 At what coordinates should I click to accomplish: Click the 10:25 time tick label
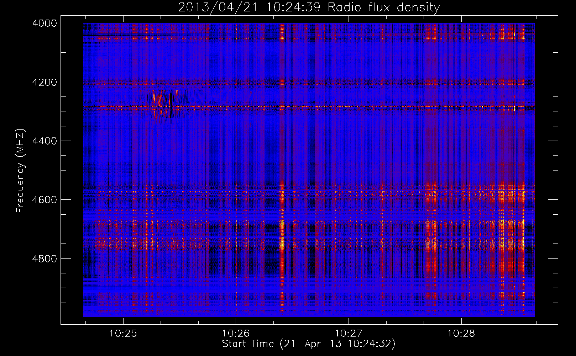tap(123, 334)
